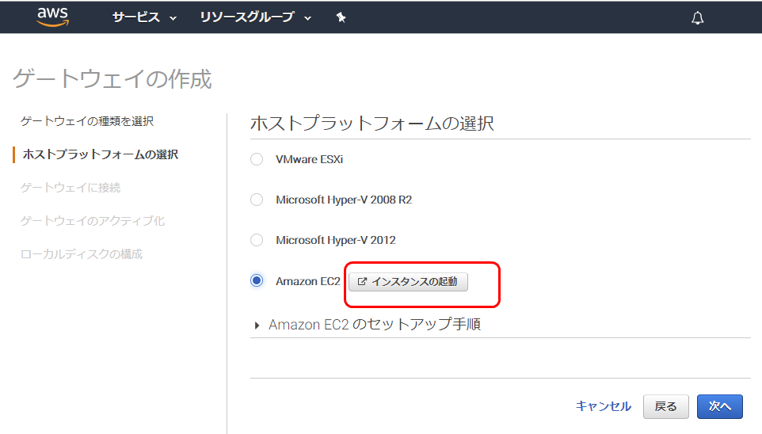Click the AWS logo home icon

click(52, 17)
